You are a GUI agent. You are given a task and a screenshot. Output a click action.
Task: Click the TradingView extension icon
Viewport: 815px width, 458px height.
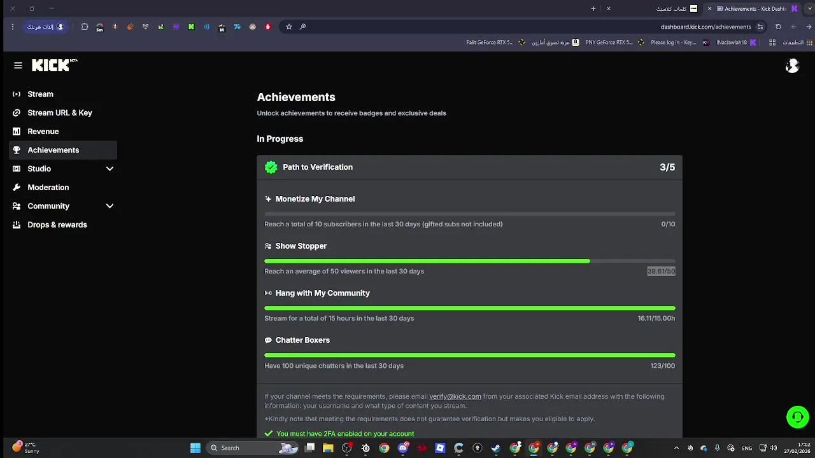pos(237,27)
